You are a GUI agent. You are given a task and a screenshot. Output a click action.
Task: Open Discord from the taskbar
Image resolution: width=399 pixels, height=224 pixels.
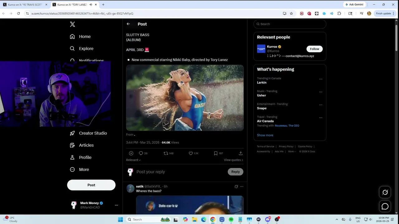pos(268,219)
